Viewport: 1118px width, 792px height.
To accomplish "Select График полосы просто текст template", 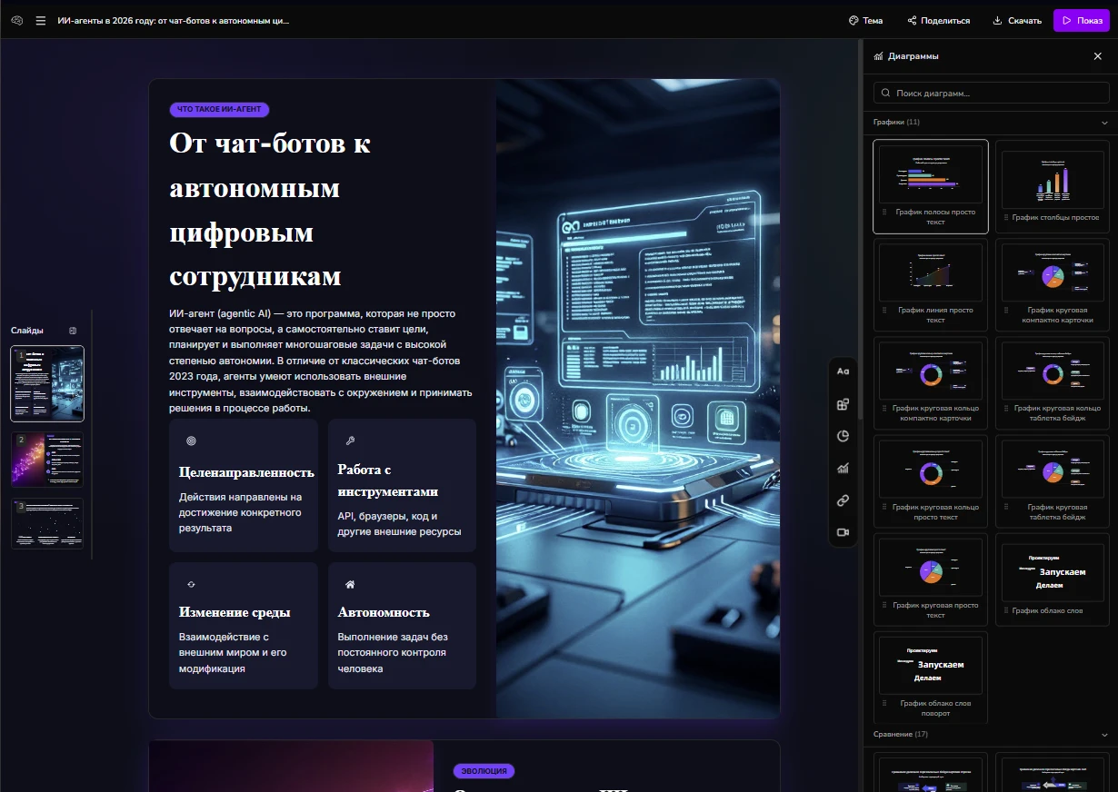I will point(931,186).
